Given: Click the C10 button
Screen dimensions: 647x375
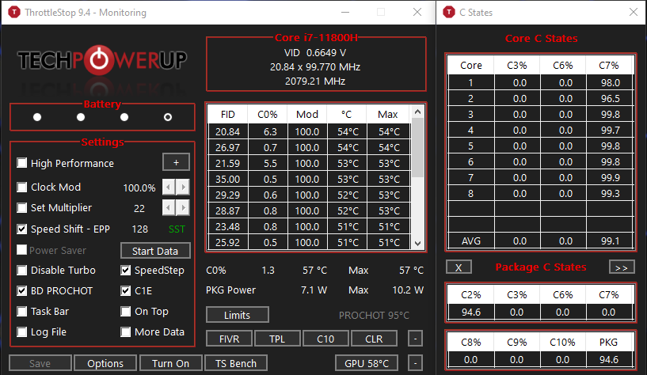Looking at the screenshot, I should click(x=325, y=339).
